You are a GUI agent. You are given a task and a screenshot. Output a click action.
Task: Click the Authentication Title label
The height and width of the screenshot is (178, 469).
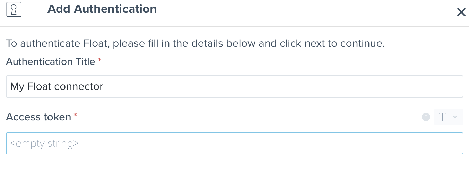pos(51,62)
